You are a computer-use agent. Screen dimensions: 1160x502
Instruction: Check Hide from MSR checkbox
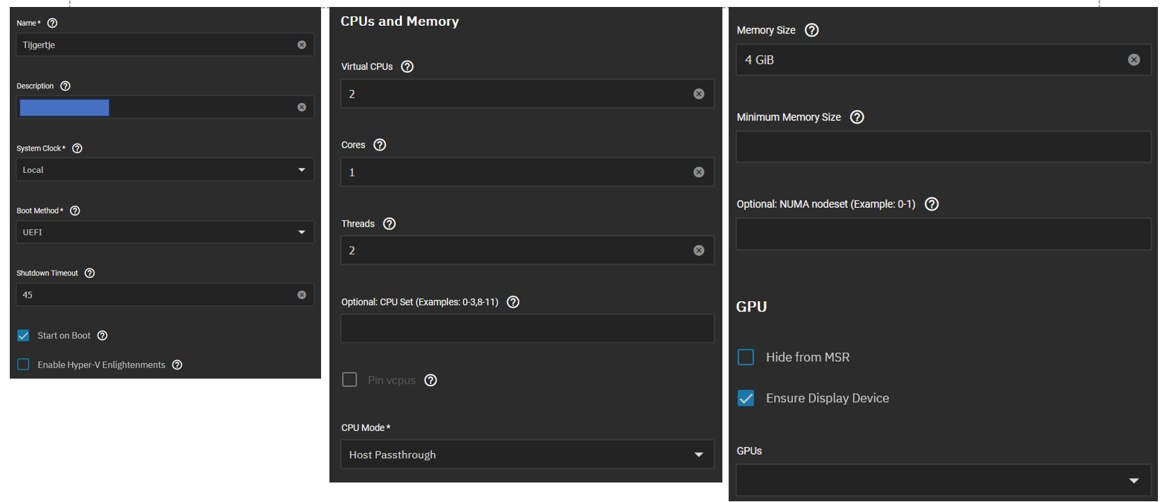click(746, 357)
